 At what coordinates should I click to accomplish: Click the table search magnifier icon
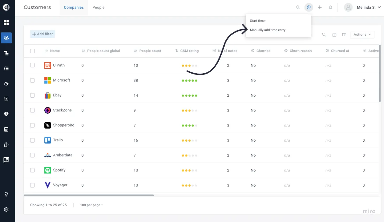tap(324, 34)
